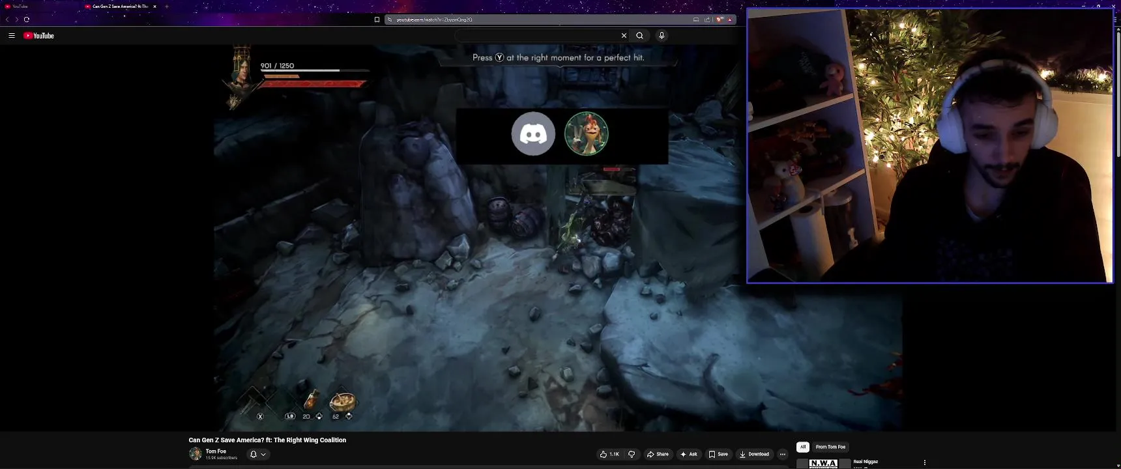Open the recommended video's three-dot options menu
The width and height of the screenshot is (1121, 469).
click(924, 462)
